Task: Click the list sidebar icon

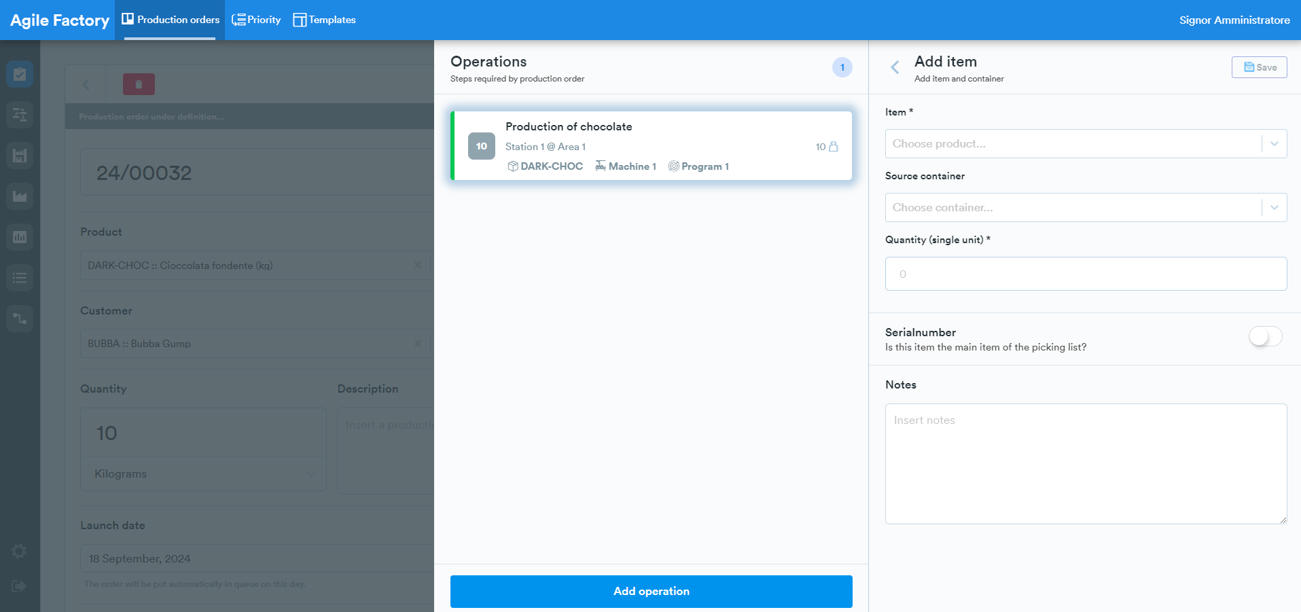Action: pyautogui.click(x=20, y=278)
